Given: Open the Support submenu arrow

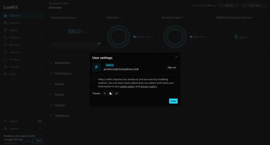Looking at the screenshot, I should coord(40,129).
